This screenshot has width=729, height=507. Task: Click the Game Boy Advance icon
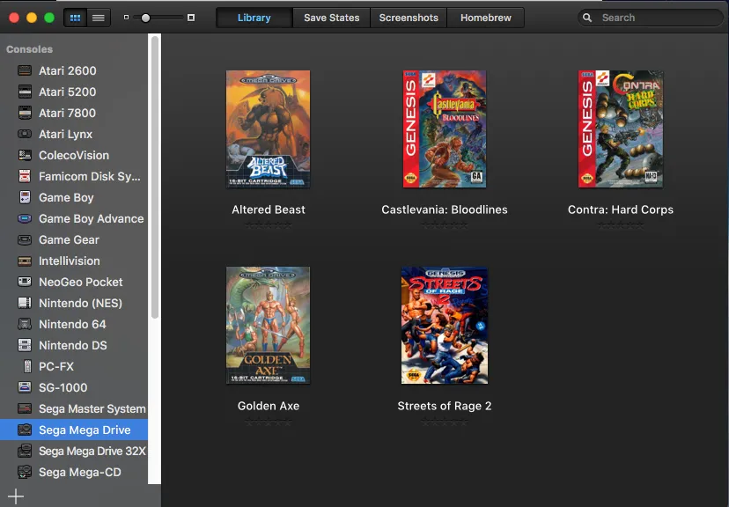25,218
